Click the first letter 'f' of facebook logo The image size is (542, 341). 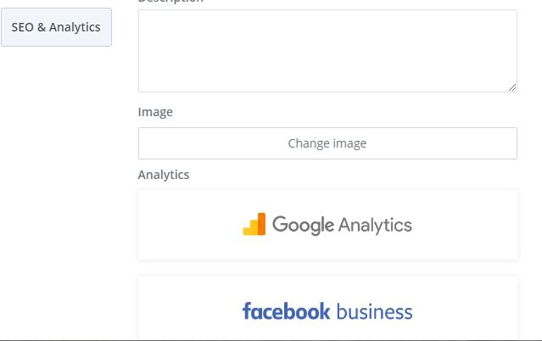[247, 310]
